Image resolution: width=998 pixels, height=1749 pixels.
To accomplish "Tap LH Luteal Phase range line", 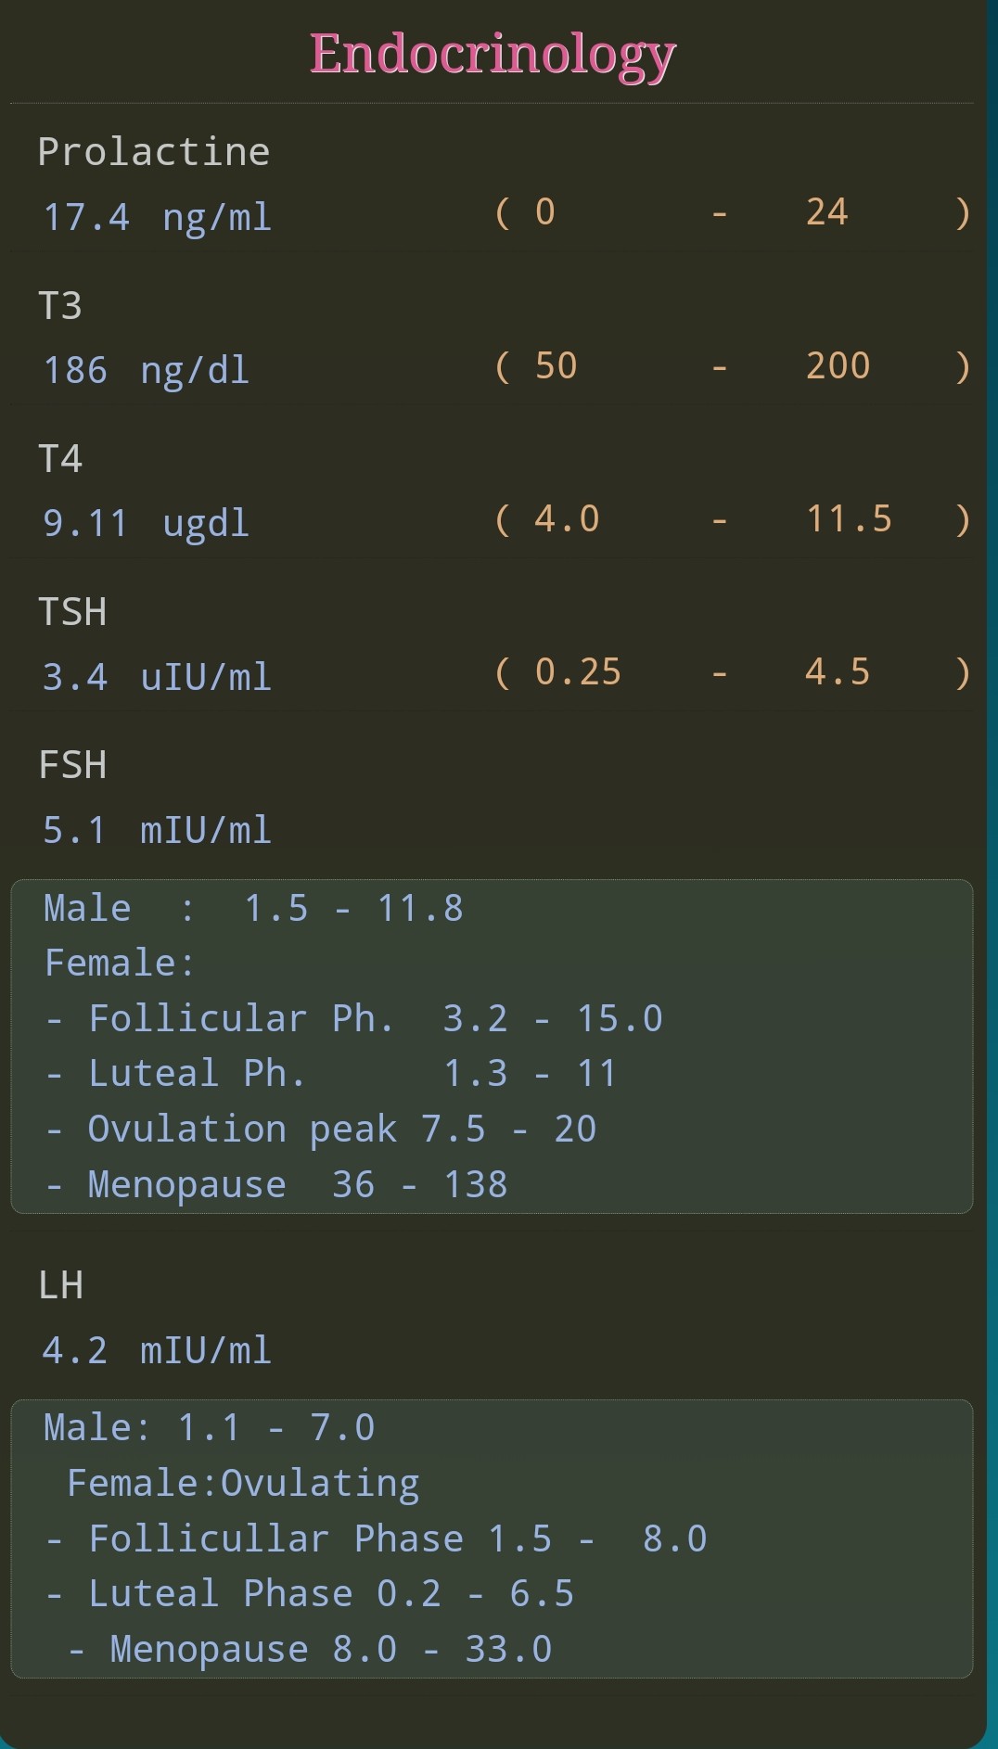I will click(x=309, y=1593).
